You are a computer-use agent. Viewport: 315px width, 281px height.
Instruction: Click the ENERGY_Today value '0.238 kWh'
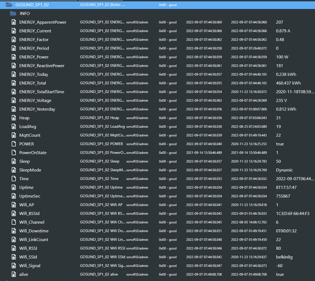coord(286,74)
